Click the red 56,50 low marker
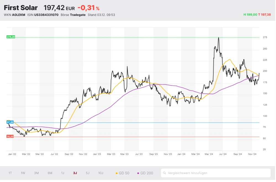 (10, 136)
